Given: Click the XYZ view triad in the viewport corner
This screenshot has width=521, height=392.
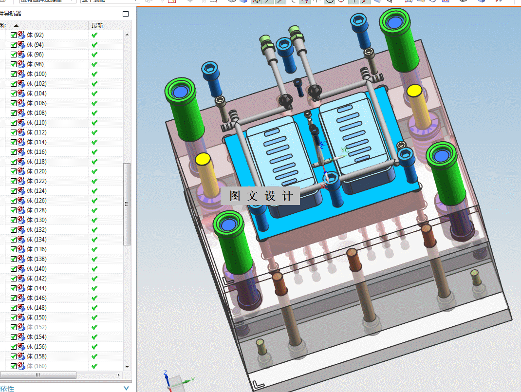Looking at the screenshot, I should (x=178, y=381).
